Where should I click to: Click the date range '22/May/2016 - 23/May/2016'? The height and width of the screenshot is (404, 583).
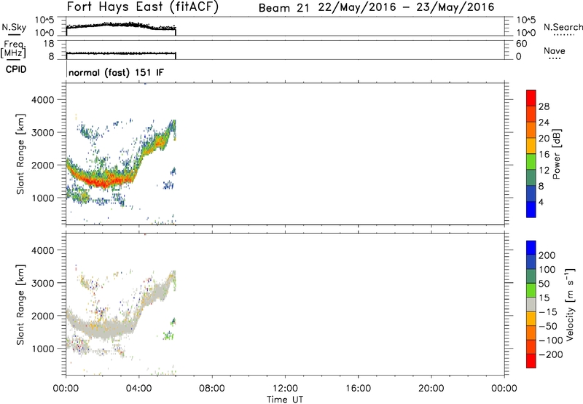(x=406, y=7)
